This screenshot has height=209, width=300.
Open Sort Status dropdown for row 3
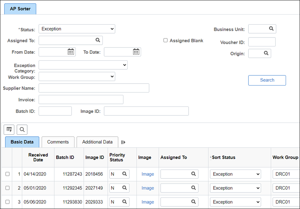(235, 202)
